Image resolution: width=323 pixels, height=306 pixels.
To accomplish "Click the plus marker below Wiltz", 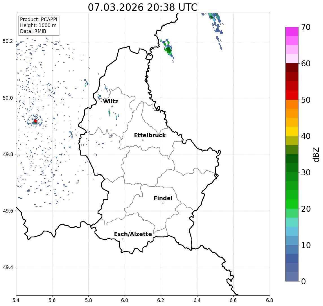I will click(x=112, y=106).
